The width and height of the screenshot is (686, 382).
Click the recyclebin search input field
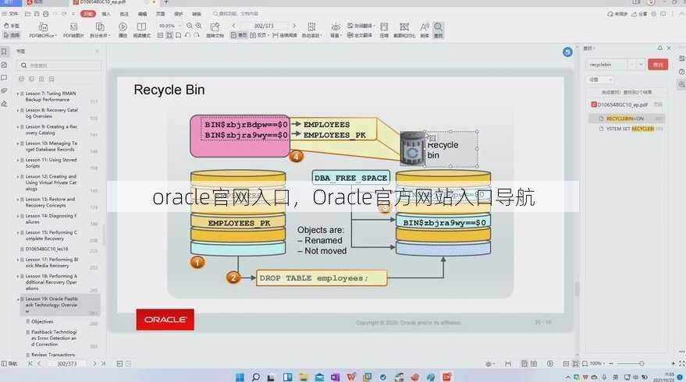(x=607, y=65)
